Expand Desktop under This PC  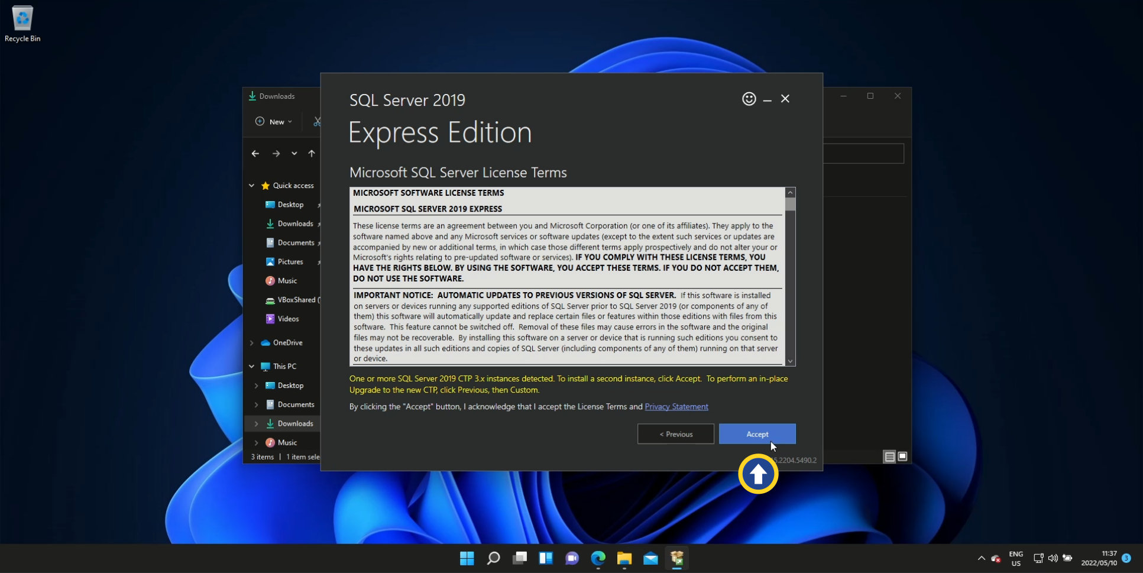256,386
